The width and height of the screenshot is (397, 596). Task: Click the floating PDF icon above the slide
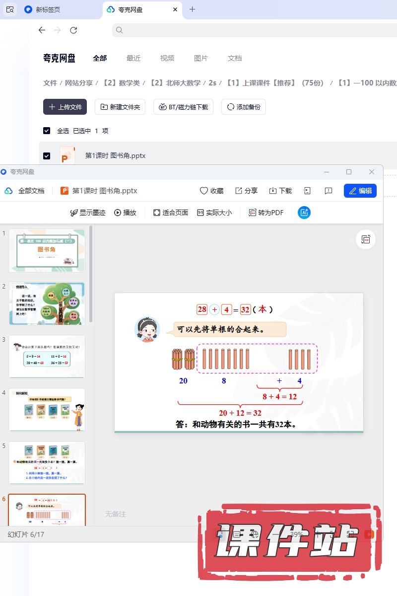click(x=366, y=239)
